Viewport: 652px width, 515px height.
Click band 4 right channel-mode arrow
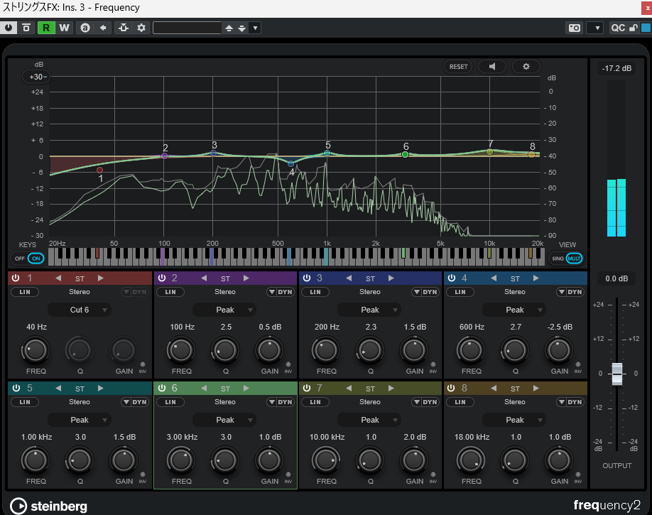536,278
